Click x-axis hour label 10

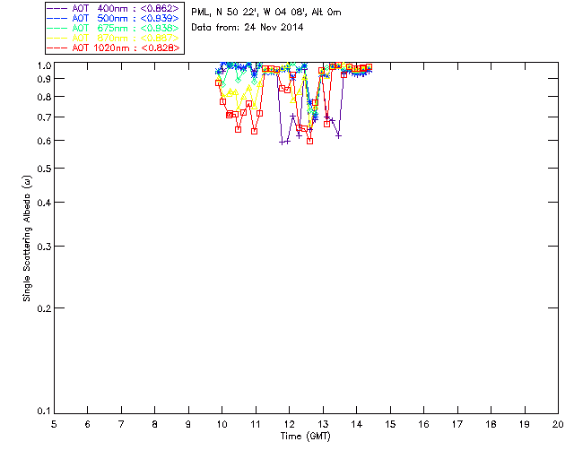click(222, 424)
